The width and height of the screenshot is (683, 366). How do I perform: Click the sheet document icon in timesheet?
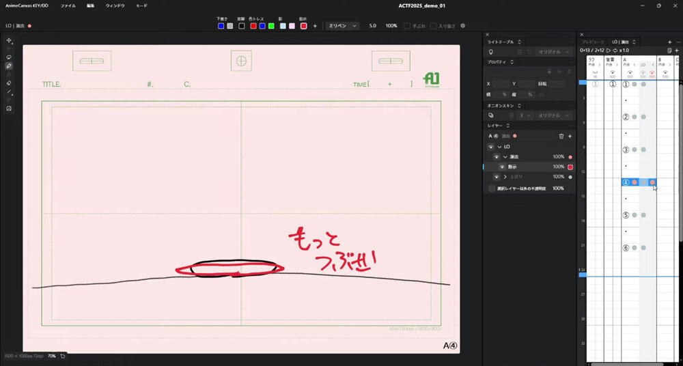point(669,51)
